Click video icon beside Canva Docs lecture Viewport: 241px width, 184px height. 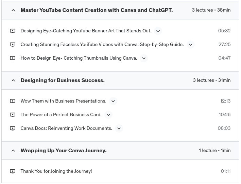click(x=13, y=128)
